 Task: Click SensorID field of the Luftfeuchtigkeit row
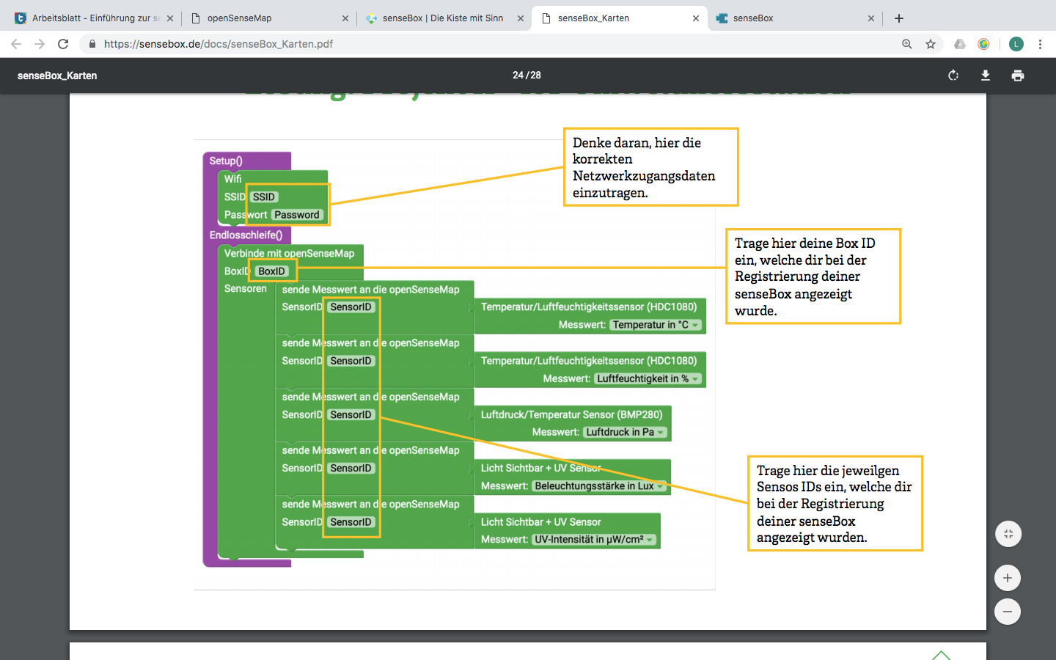(351, 361)
